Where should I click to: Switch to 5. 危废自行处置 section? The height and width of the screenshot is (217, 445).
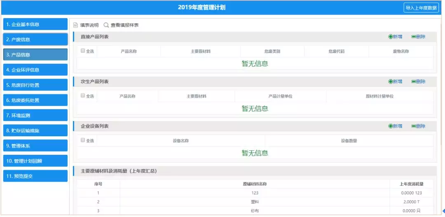(x=35, y=85)
